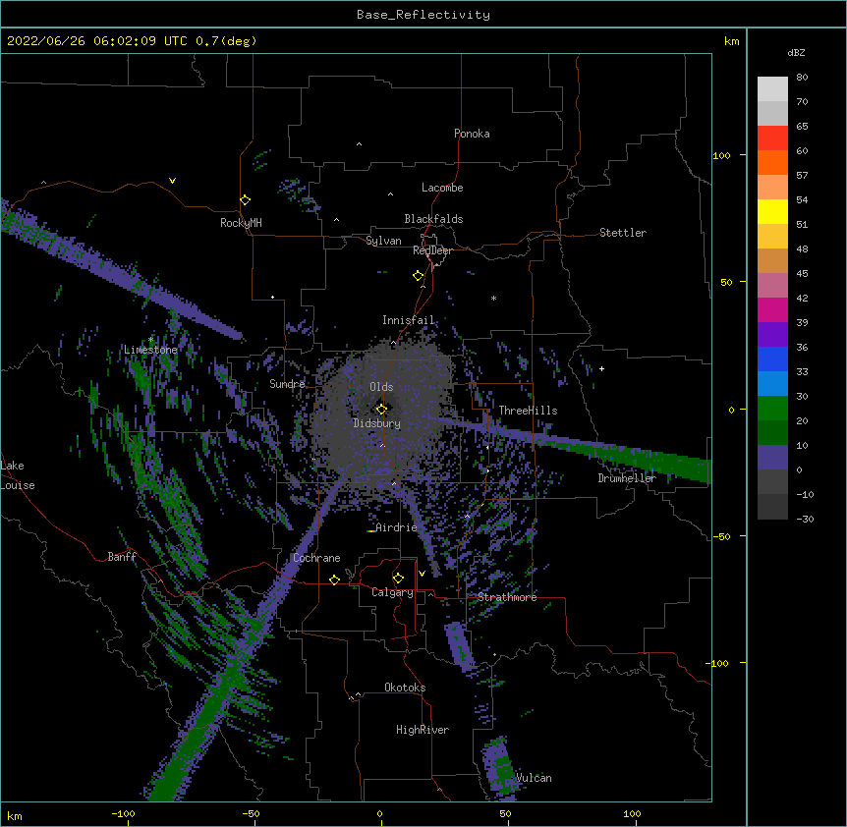Click the km unit label on the horizontal axis
This screenshot has width=847, height=827.
[15, 816]
